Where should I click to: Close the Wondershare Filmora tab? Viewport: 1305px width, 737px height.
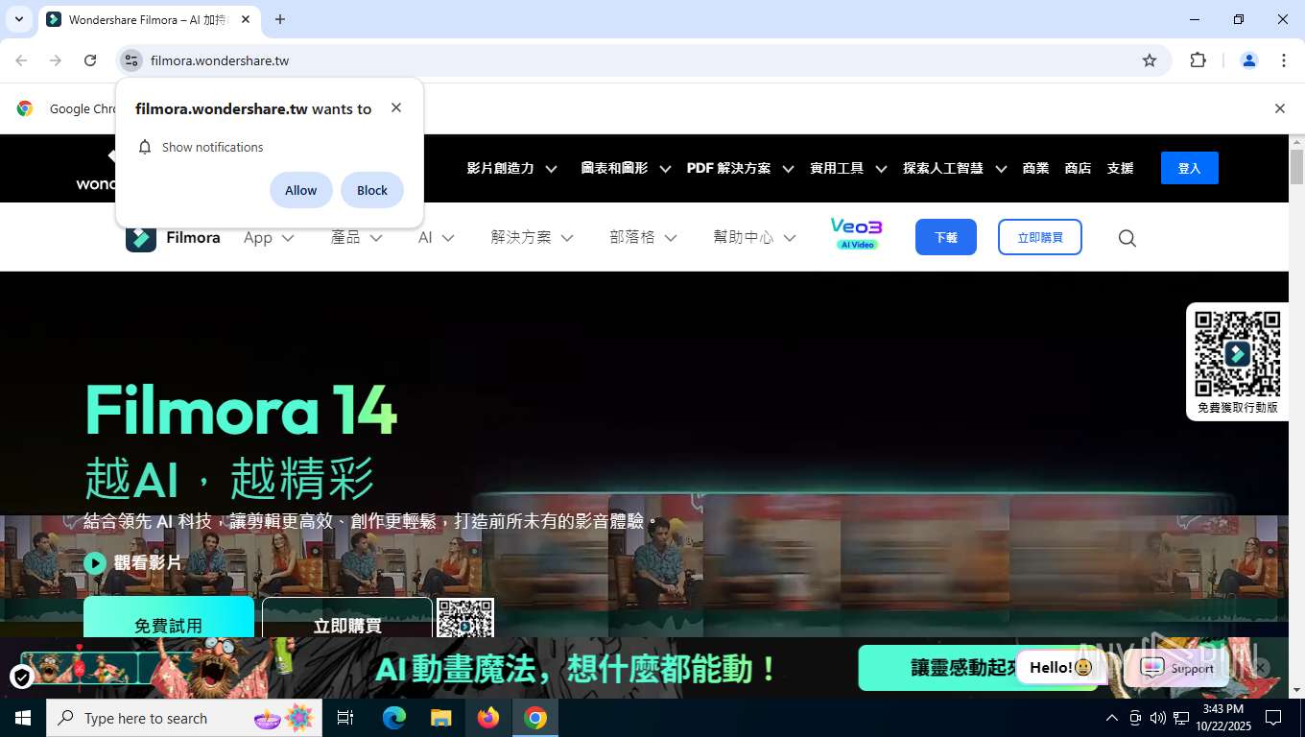tap(246, 19)
